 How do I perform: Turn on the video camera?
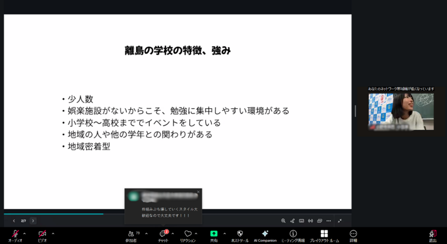(42, 234)
